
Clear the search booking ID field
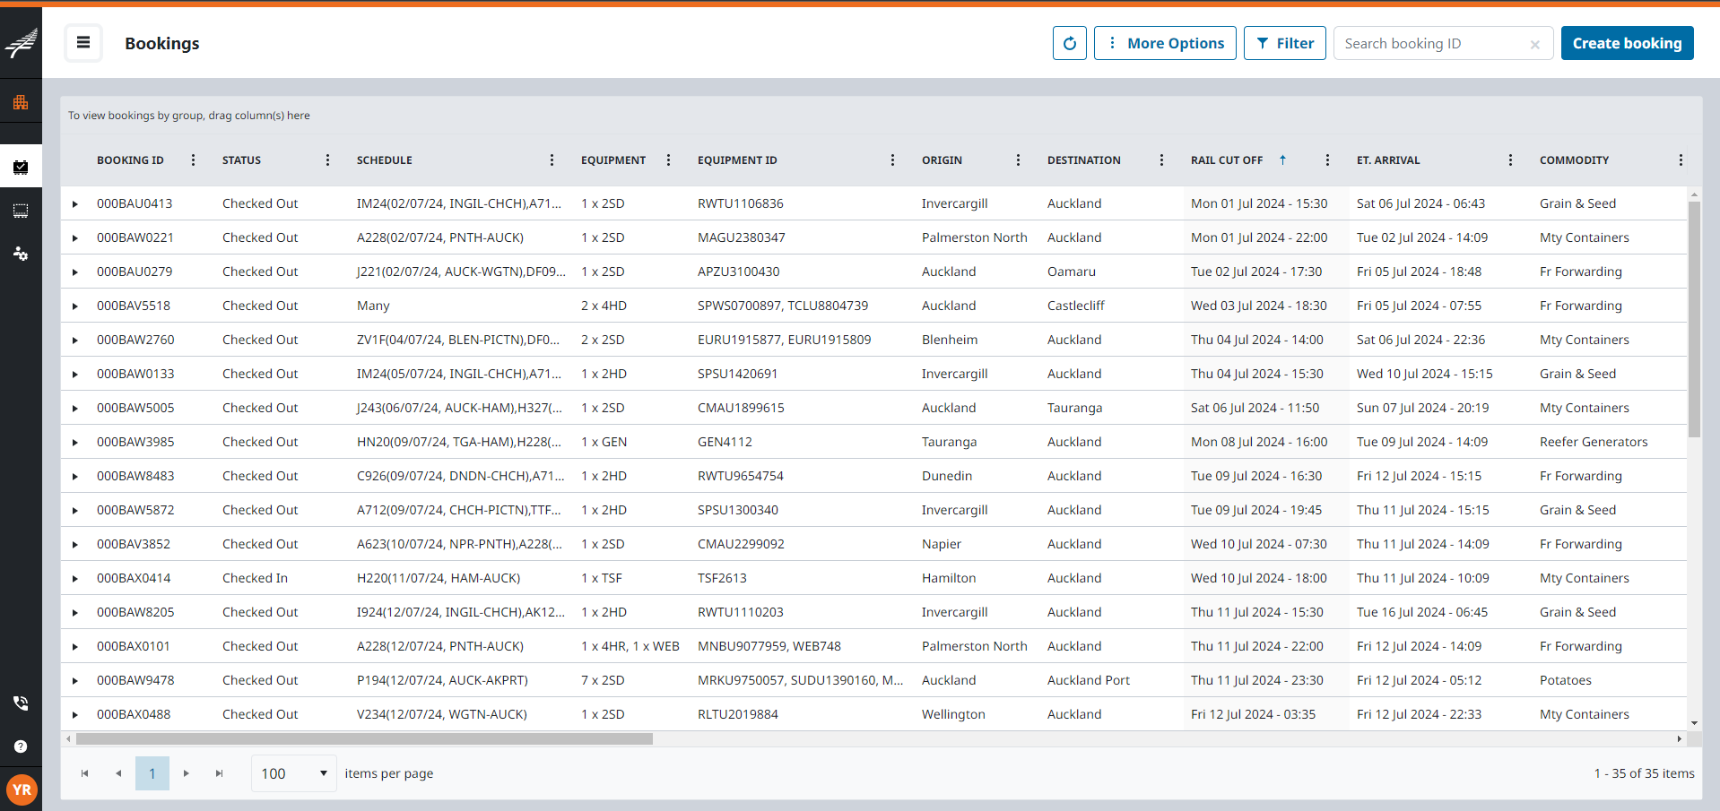pyautogui.click(x=1534, y=44)
